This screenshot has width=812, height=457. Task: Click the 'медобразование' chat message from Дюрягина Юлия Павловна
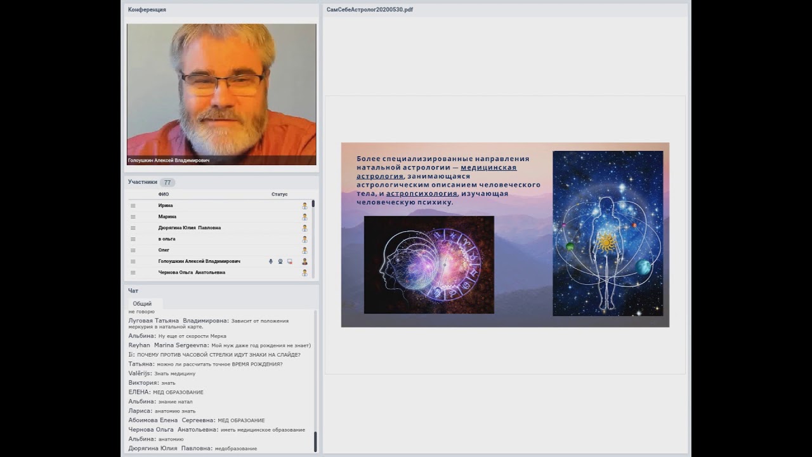coord(193,449)
